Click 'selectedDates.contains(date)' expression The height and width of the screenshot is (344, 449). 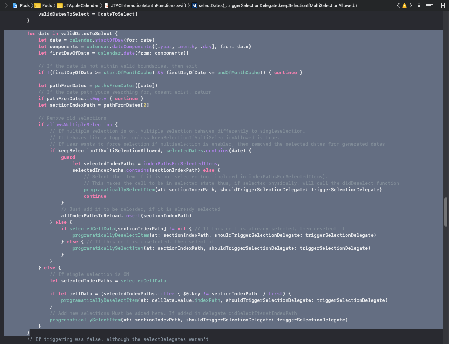point(206,151)
